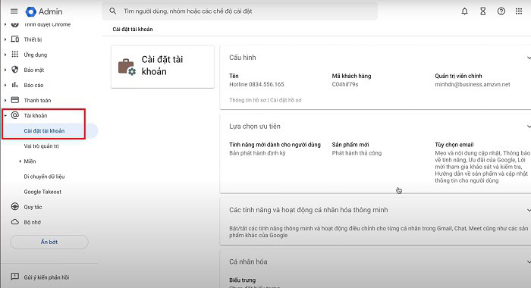Viewport: 531px width, 288px height.
Task: Expand the Miền submenu arrow
Action: coord(20,161)
